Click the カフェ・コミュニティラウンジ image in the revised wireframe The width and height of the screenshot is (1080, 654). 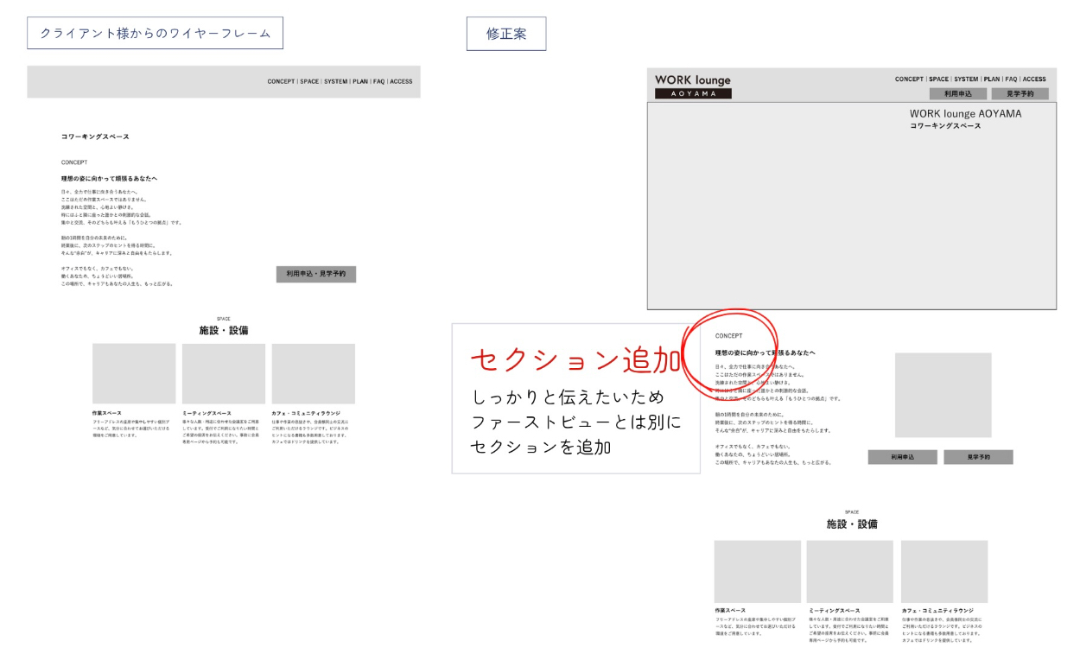point(943,571)
